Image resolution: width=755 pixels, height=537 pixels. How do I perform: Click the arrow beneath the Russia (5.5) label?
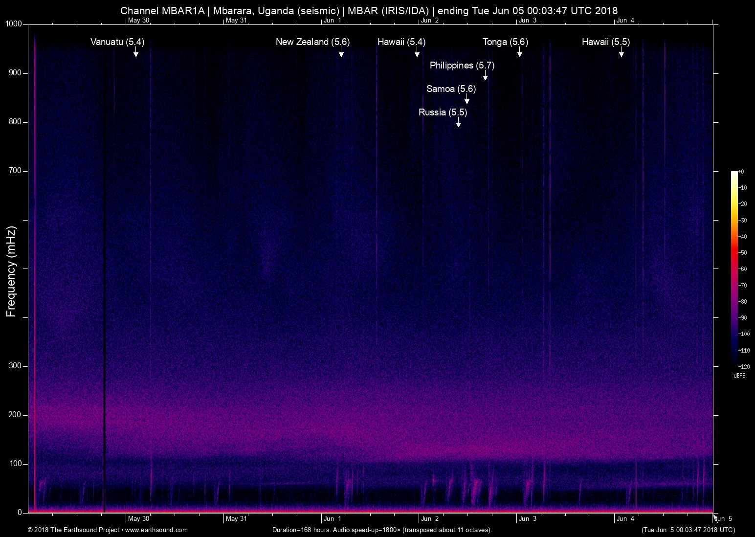pos(459,123)
